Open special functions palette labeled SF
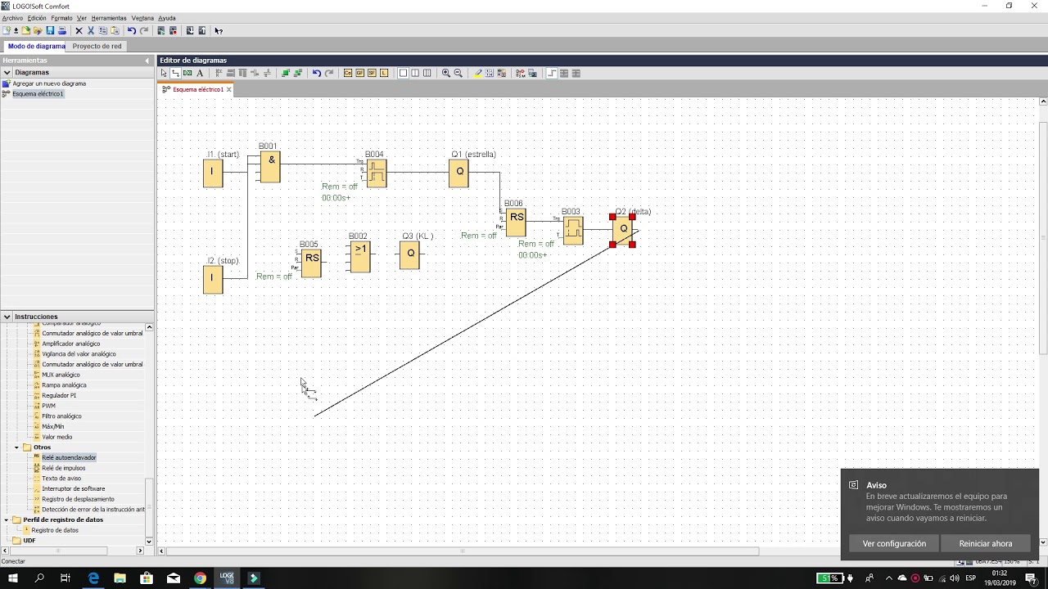The image size is (1048, 589). click(x=372, y=73)
